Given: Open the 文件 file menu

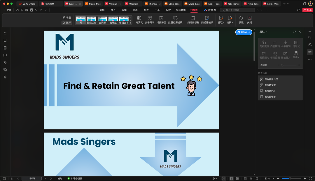Looking at the screenshot, I should (x=7, y=10).
